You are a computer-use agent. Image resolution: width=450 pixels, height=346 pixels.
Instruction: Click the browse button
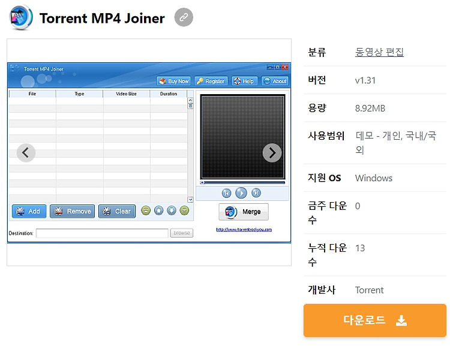[x=182, y=233]
